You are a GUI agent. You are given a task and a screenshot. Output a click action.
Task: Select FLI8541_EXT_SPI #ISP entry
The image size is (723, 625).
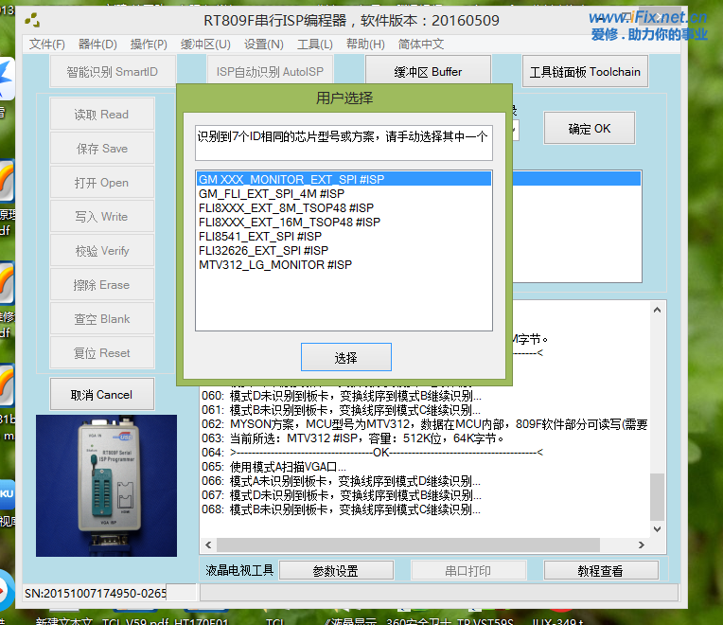coord(344,236)
